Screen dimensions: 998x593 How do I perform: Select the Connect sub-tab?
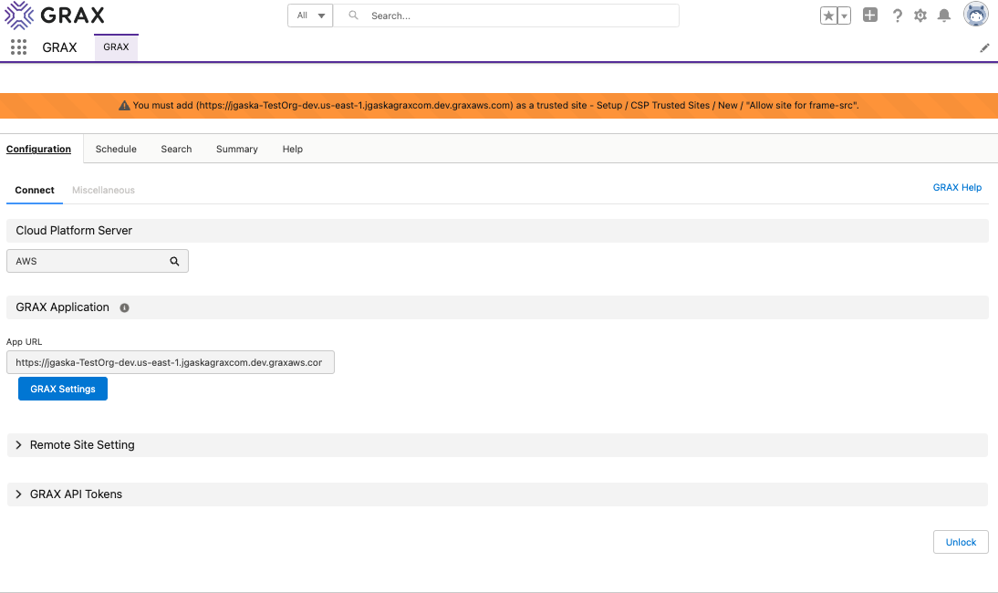[35, 191]
